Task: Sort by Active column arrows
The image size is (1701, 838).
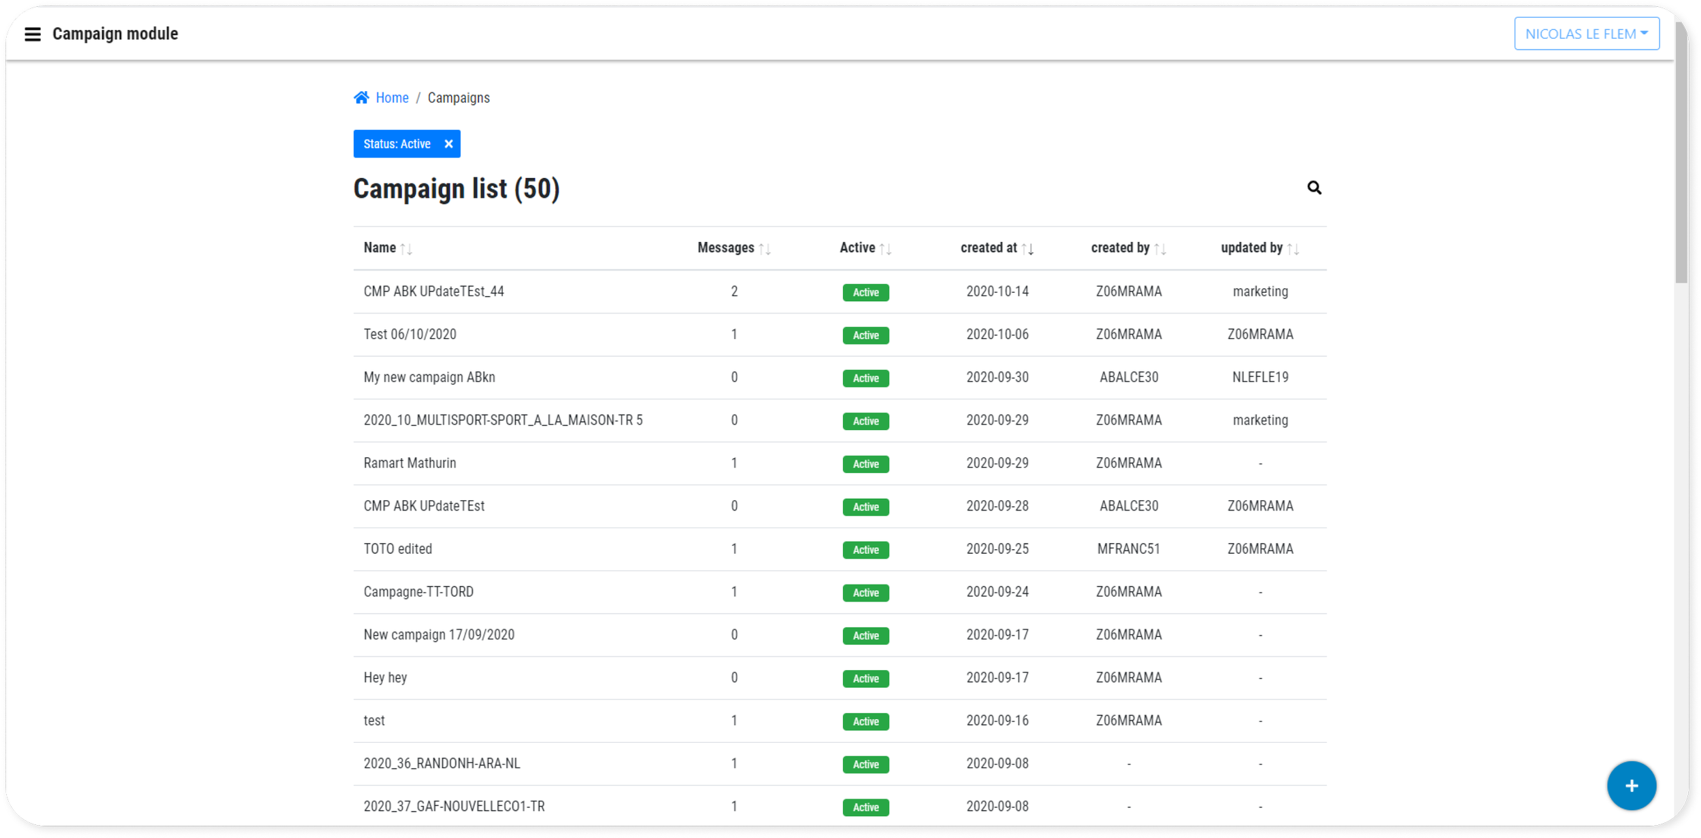Action: [885, 249]
